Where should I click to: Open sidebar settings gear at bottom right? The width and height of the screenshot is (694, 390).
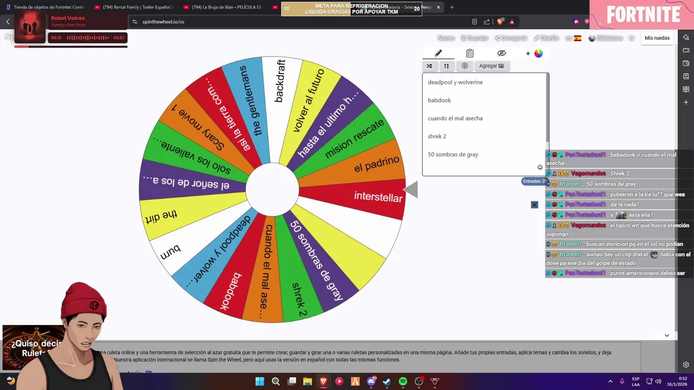pyautogui.click(x=686, y=365)
